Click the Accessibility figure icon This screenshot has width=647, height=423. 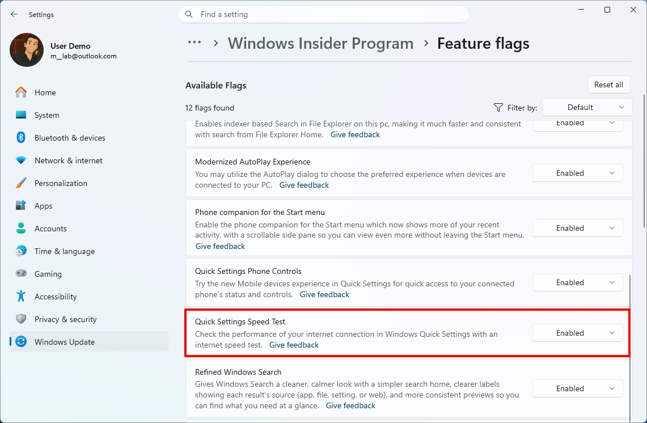click(x=21, y=297)
